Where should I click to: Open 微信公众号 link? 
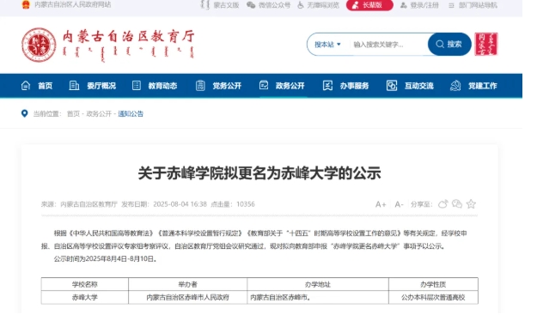click(274, 5)
